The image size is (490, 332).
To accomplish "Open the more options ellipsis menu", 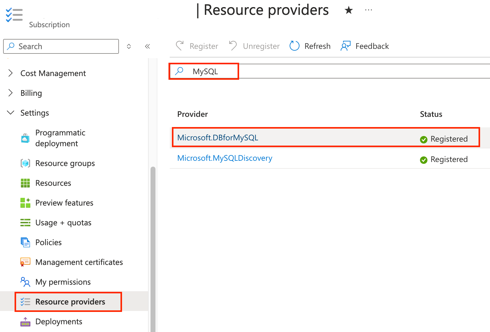I will (368, 10).
